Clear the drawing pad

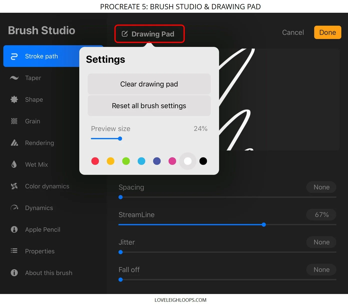(x=149, y=84)
